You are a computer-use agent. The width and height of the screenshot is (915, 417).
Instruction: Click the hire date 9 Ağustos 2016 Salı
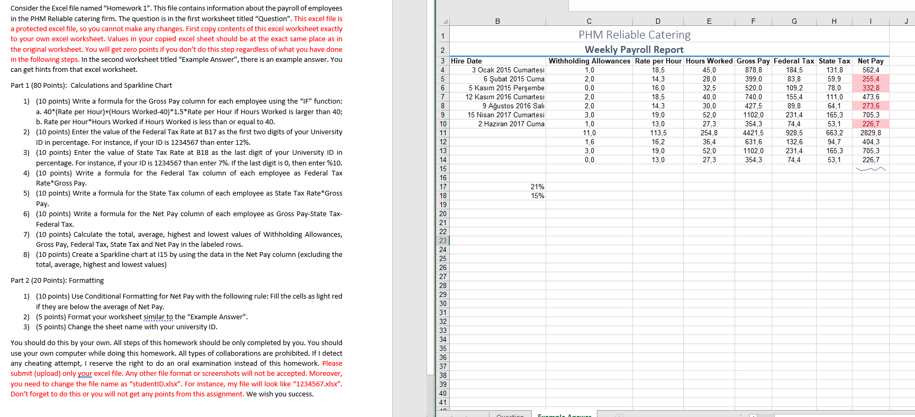point(497,106)
